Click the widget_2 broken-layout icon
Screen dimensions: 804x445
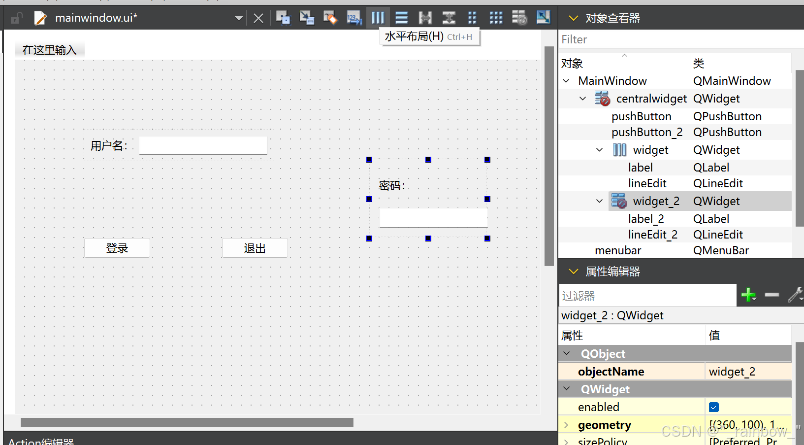[x=619, y=201]
